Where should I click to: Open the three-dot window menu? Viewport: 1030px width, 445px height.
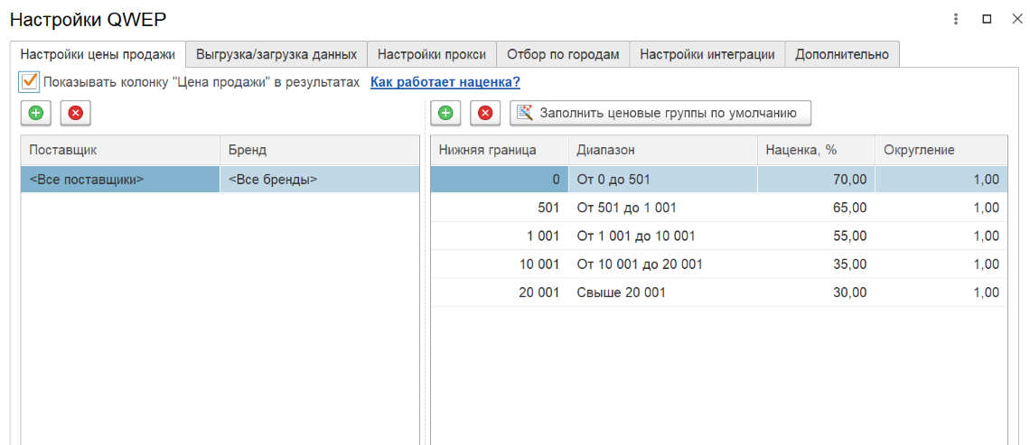(956, 20)
